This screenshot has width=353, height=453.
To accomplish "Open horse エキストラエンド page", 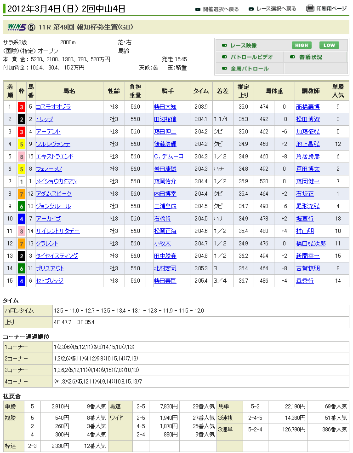I will click(x=55, y=157).
